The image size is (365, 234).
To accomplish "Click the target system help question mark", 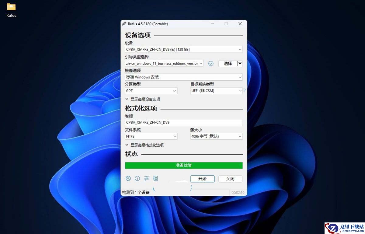I will pos(245,90).
